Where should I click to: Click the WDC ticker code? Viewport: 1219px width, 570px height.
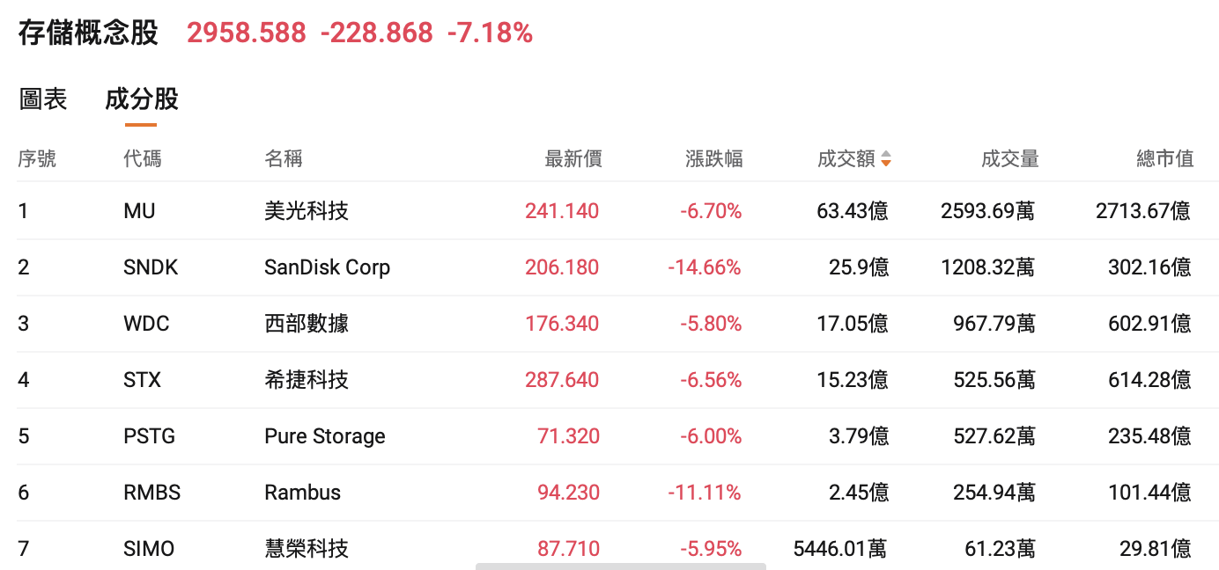pyautogui.click(x=146, y=324)
